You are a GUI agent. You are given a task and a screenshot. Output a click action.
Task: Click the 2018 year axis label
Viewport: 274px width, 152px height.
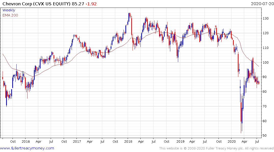point(128,141)
